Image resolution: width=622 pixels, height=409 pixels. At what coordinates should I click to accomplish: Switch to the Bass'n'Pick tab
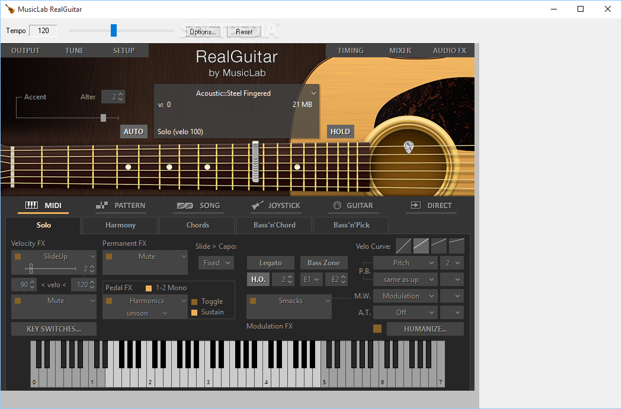[351, 225]
